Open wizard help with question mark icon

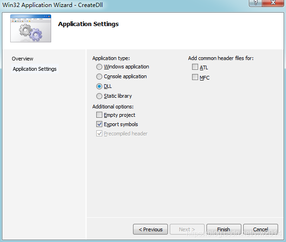pos(255,3)
